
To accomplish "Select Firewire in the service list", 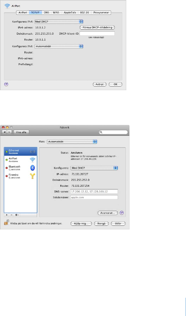I will (x=20, y=176).
